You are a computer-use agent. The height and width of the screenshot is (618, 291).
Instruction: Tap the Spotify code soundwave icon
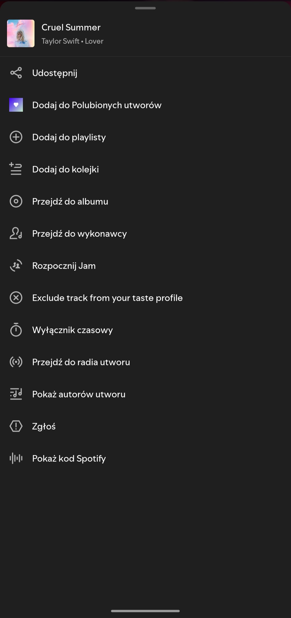tap(16, 458)
